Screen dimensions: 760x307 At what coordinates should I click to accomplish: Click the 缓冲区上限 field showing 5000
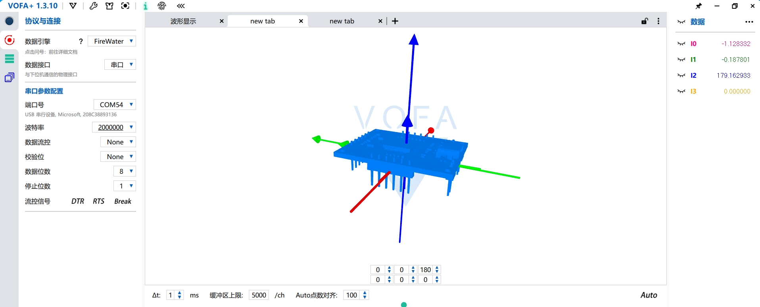(x=259, y=295)
